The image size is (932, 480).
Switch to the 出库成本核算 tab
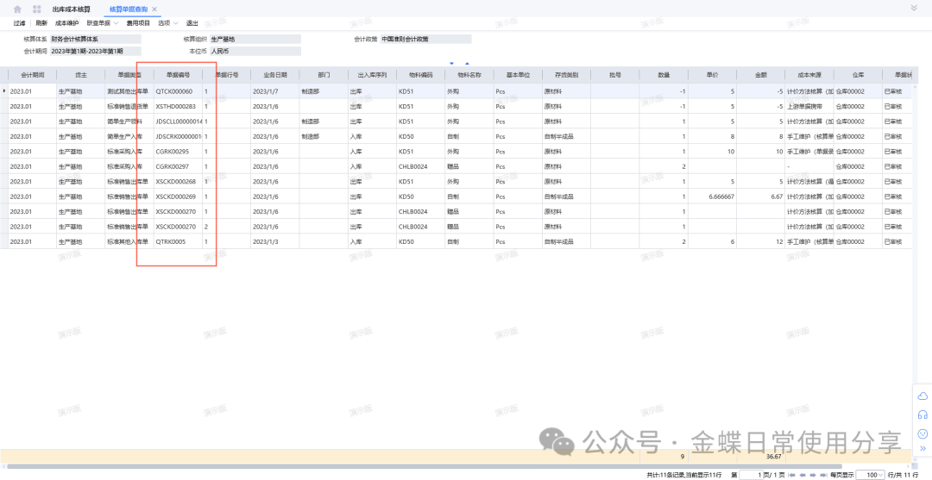pyautogui.click(x=71, y=9)
